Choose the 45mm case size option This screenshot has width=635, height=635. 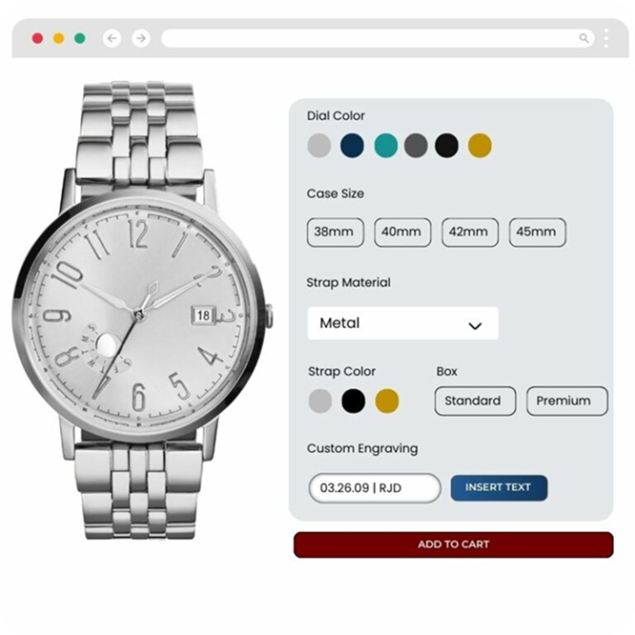tap(538, 232)
